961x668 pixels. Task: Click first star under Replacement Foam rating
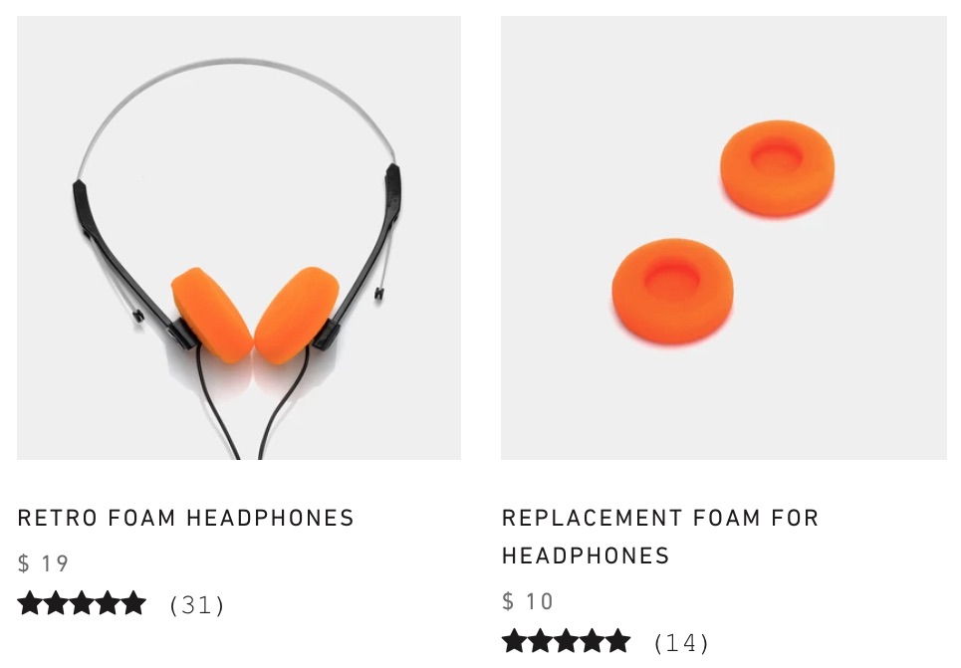514,642
